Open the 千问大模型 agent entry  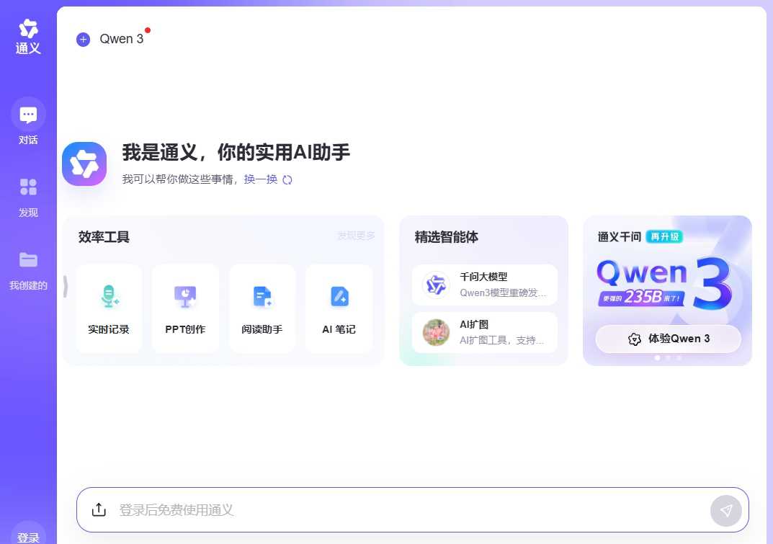pos(483,285)
